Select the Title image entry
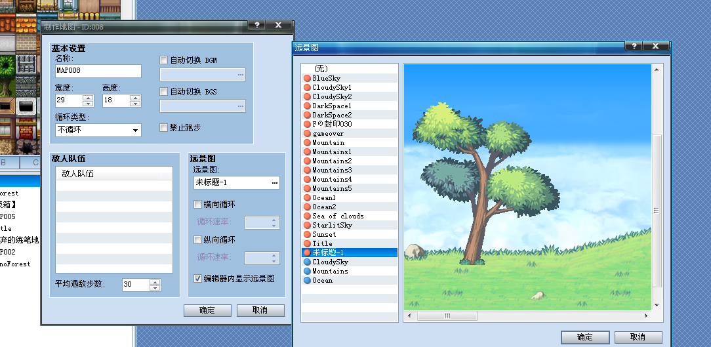This screenshot has width=711, height=347. coord(349,243)
